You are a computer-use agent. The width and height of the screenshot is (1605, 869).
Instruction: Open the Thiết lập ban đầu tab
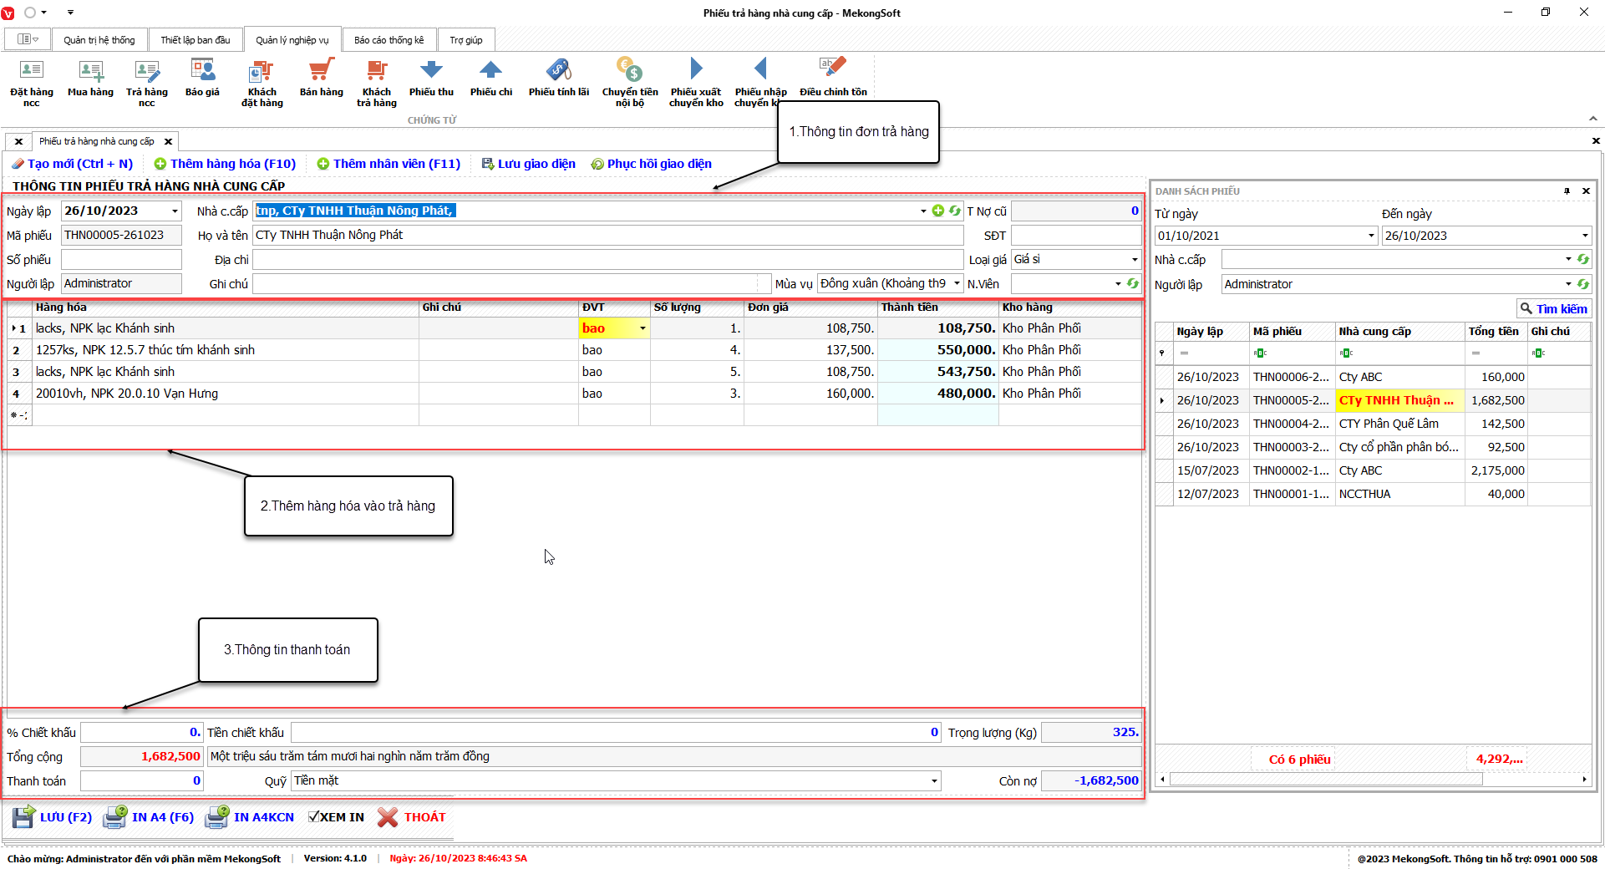click(195, 40)
